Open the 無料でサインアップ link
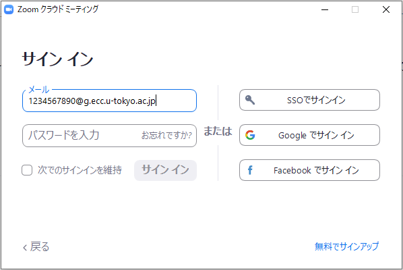 click(346, 246)
